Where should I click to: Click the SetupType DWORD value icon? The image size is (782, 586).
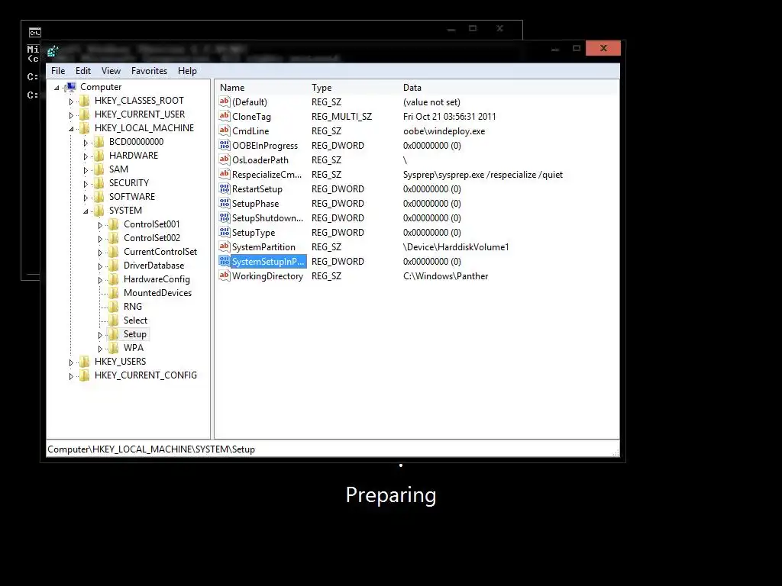[225, 232]
